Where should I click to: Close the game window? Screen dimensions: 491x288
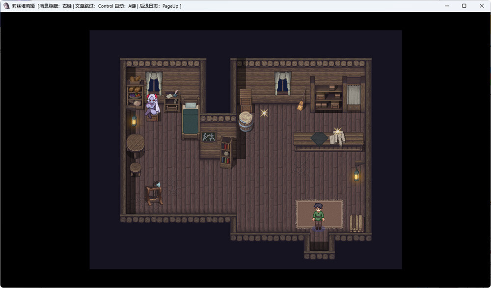(x=482, y=6)
